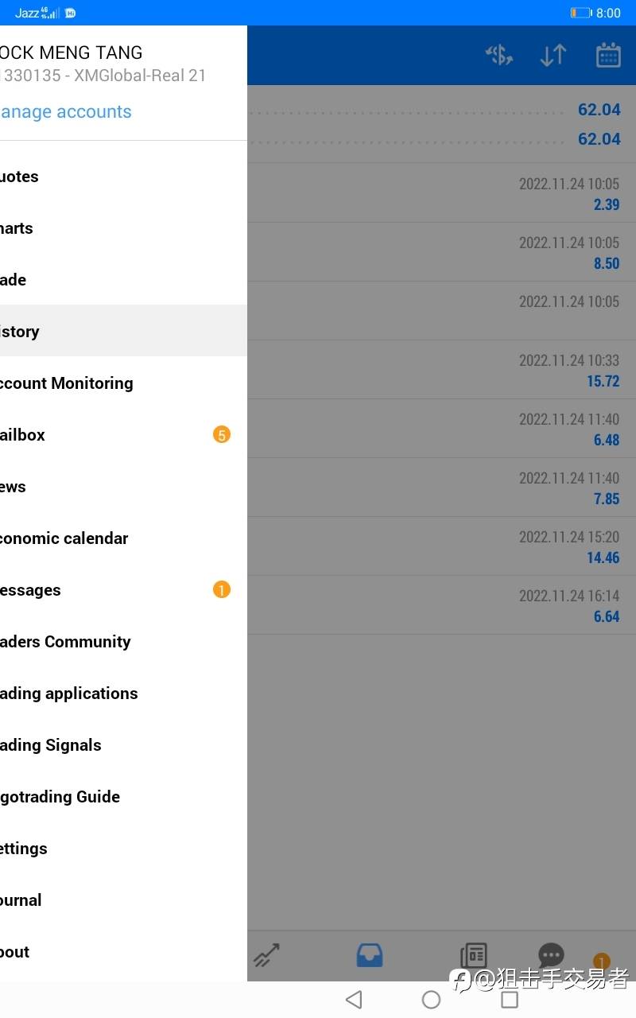This screenshot has width=636, height=1018.
Task: Select the 14.46 profit entry at 15:20
Action: (442, 546)
